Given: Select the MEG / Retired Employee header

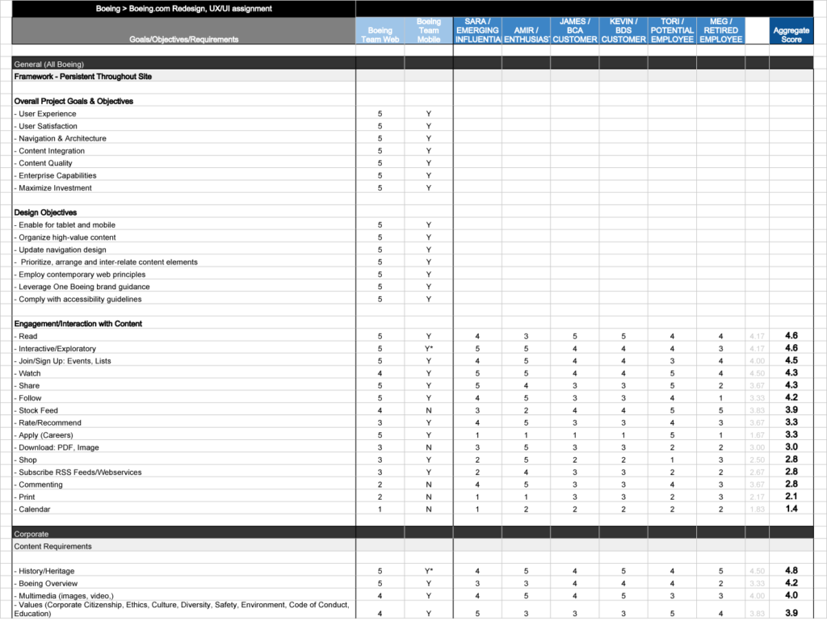Looking at the screenshot, I should 720,31.
